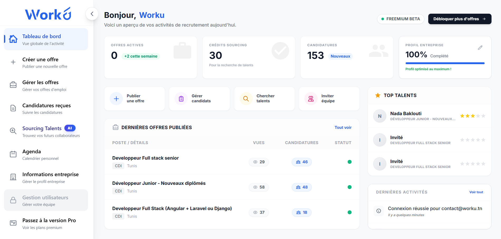Open Sourcing Talents AI menu item
This screenshot has width=501, height=239.
tap(46, 131)
